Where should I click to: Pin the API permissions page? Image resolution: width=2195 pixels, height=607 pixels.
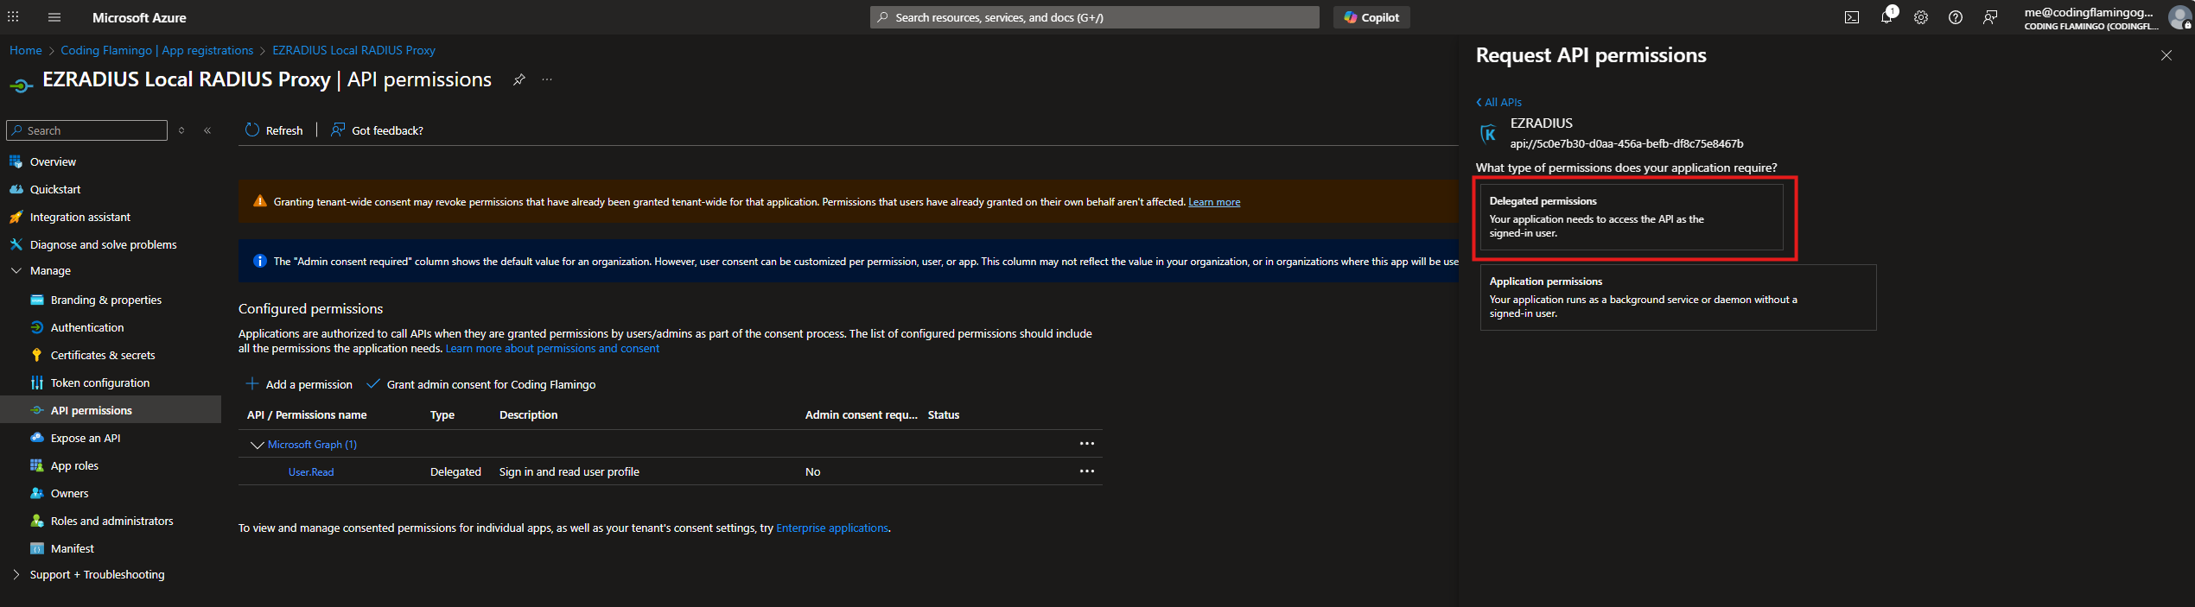(519, 79)
